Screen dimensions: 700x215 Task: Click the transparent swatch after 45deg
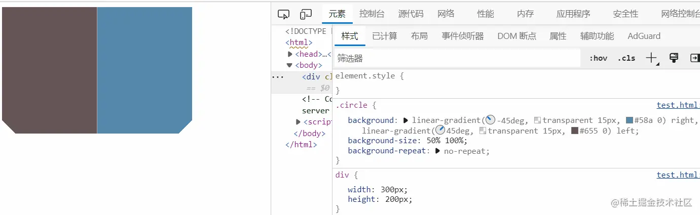coord(483,131)
